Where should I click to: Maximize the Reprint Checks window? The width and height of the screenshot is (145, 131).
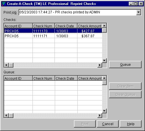[x=135, y=4]
